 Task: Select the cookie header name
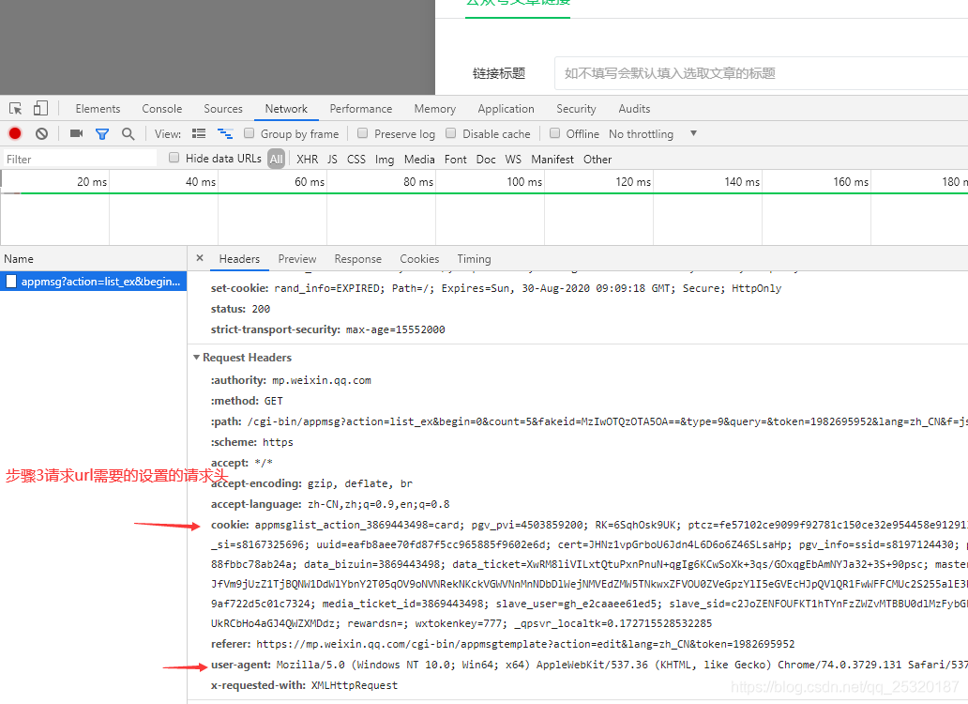(x=230, y=525)
